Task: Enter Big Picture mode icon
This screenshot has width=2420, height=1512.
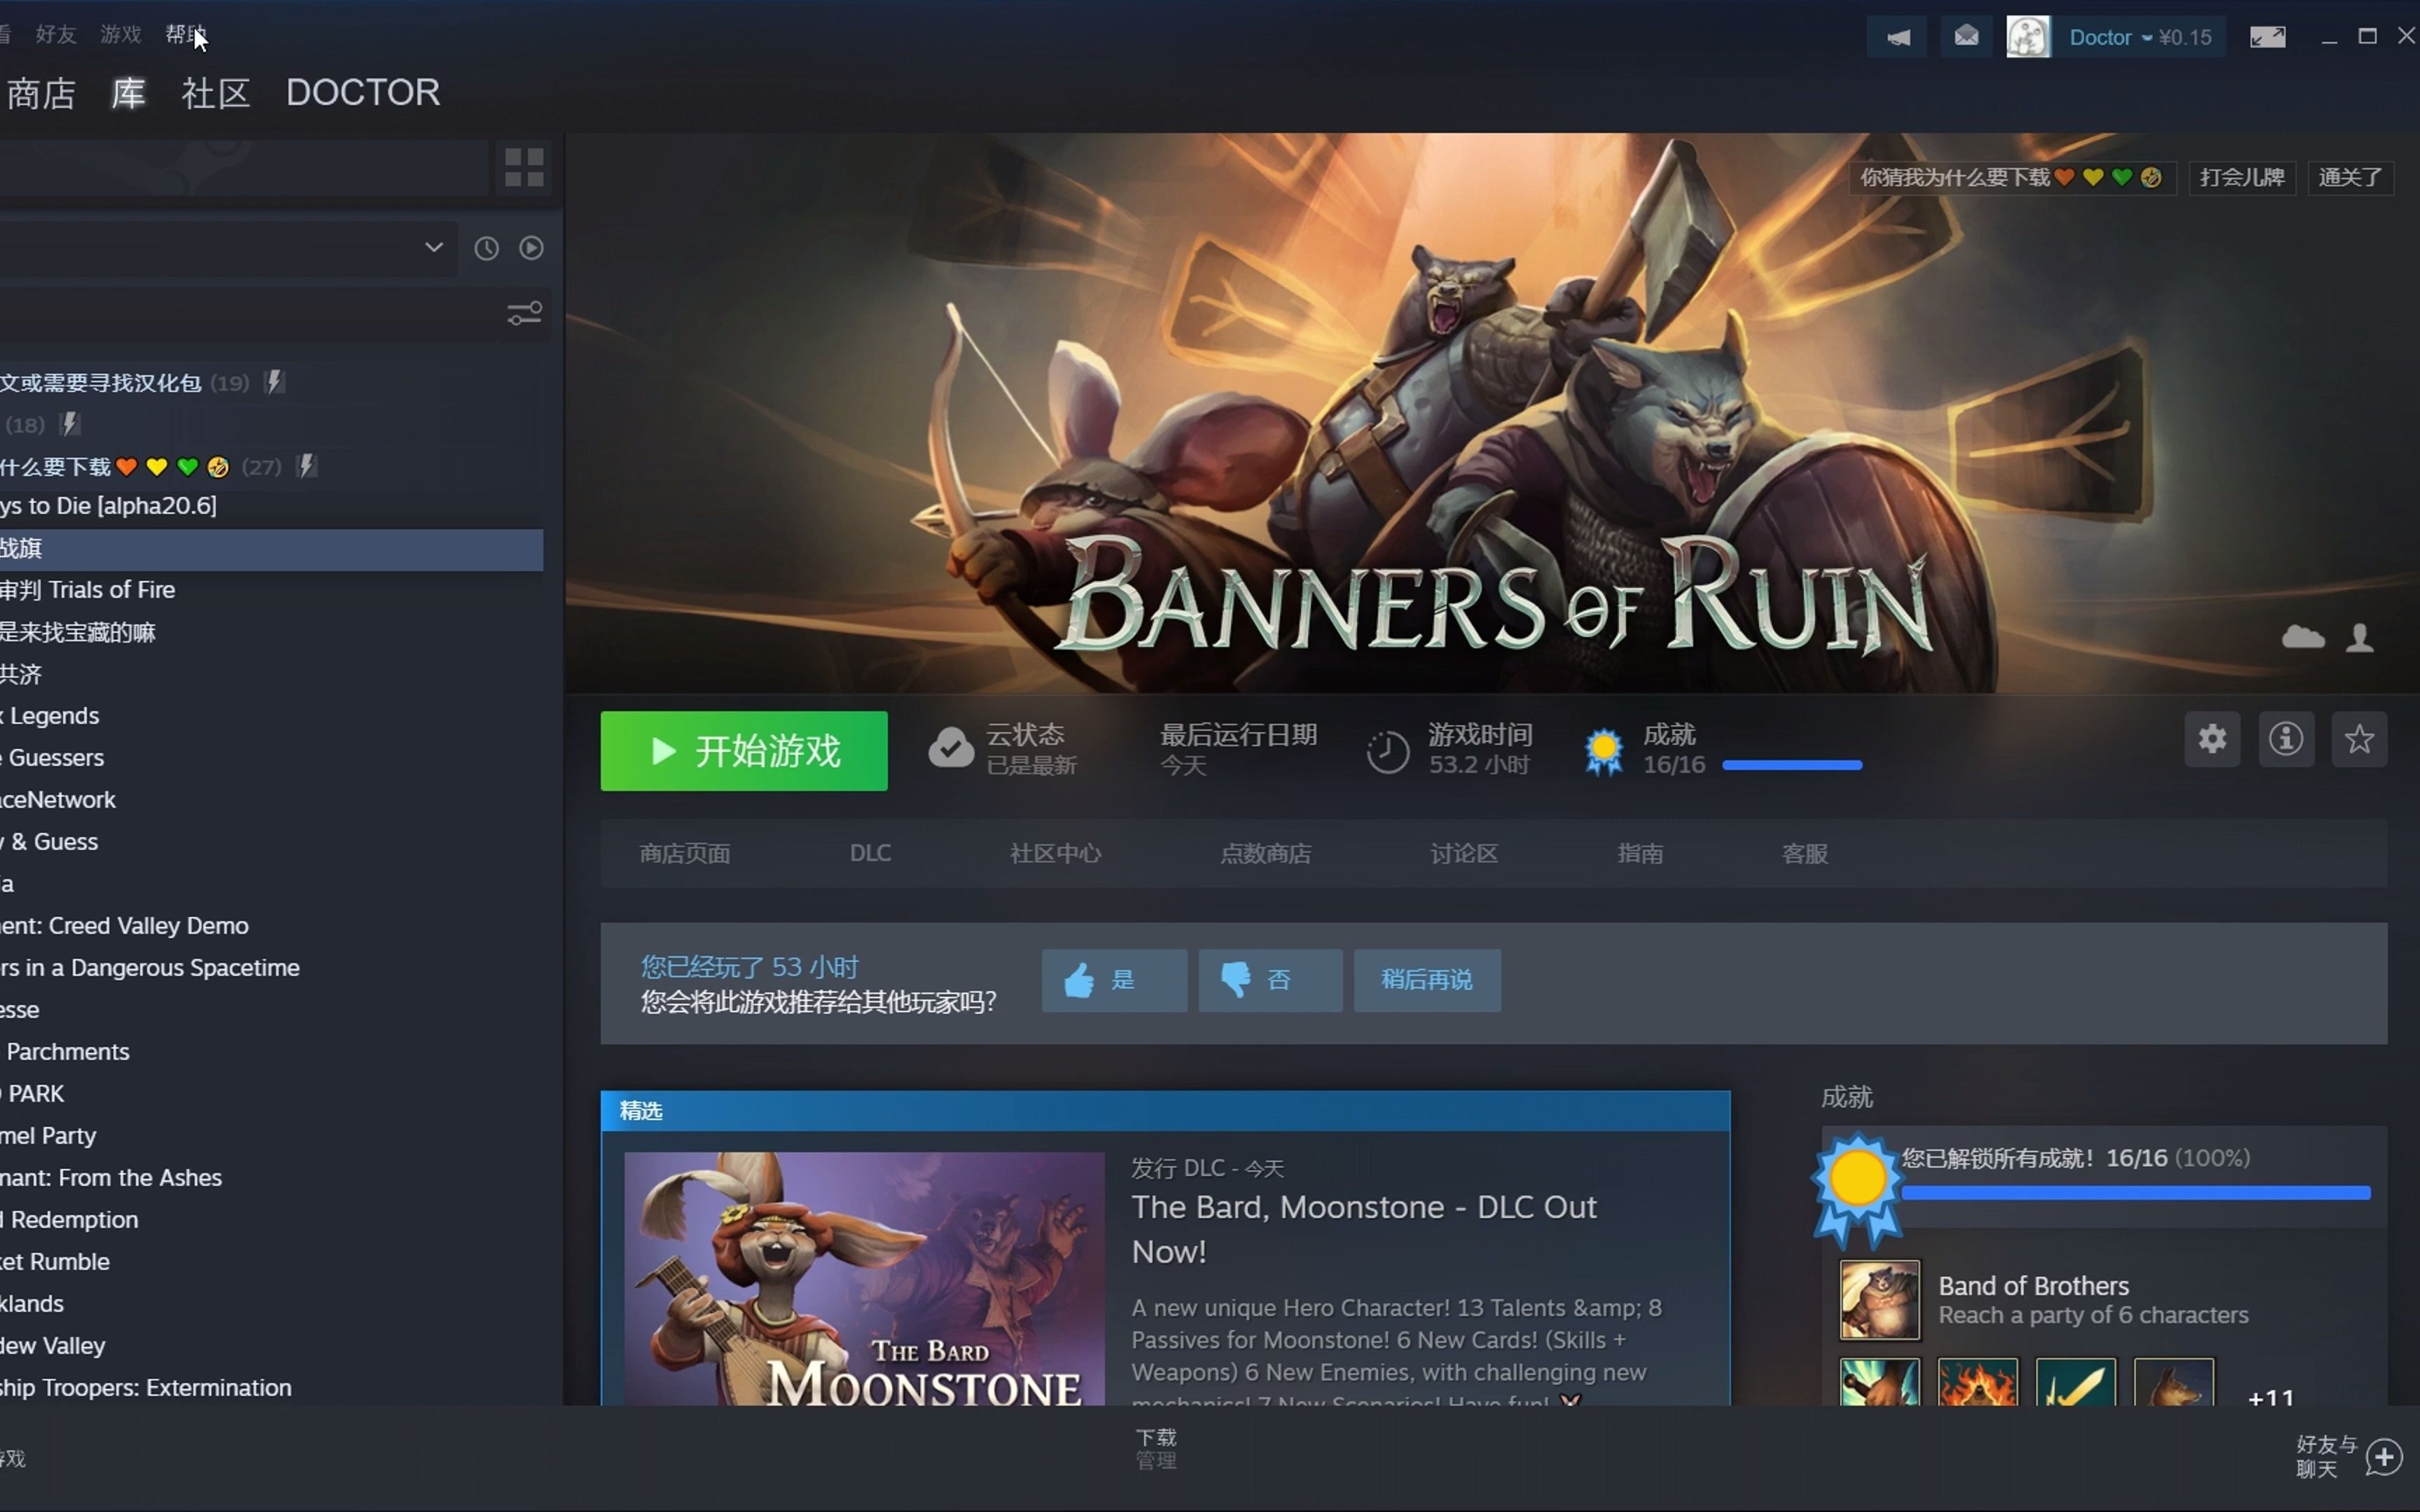Action: click(x=2267, y=38)
